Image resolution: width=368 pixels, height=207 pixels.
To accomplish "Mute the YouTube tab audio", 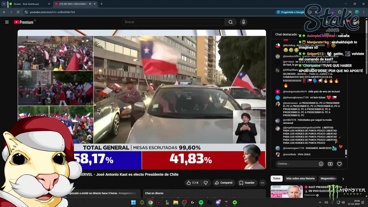I will tap(90, 4).
